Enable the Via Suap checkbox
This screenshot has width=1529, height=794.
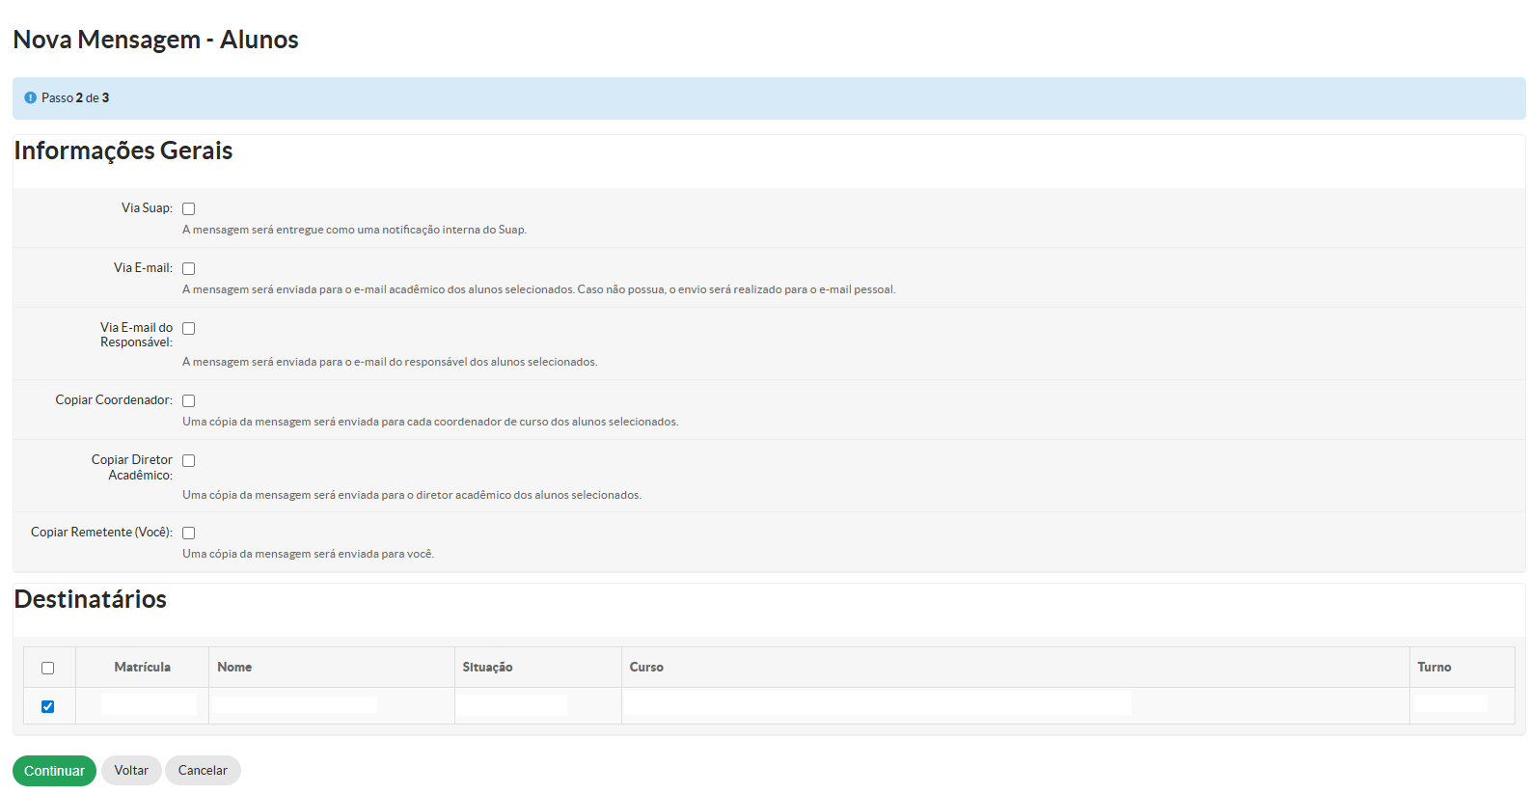click(189, 209)
